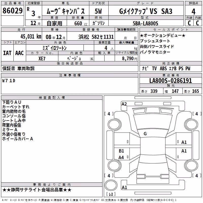Click inspector note ホイールカバーA
The image size is (203, 203).
point(18,139)
